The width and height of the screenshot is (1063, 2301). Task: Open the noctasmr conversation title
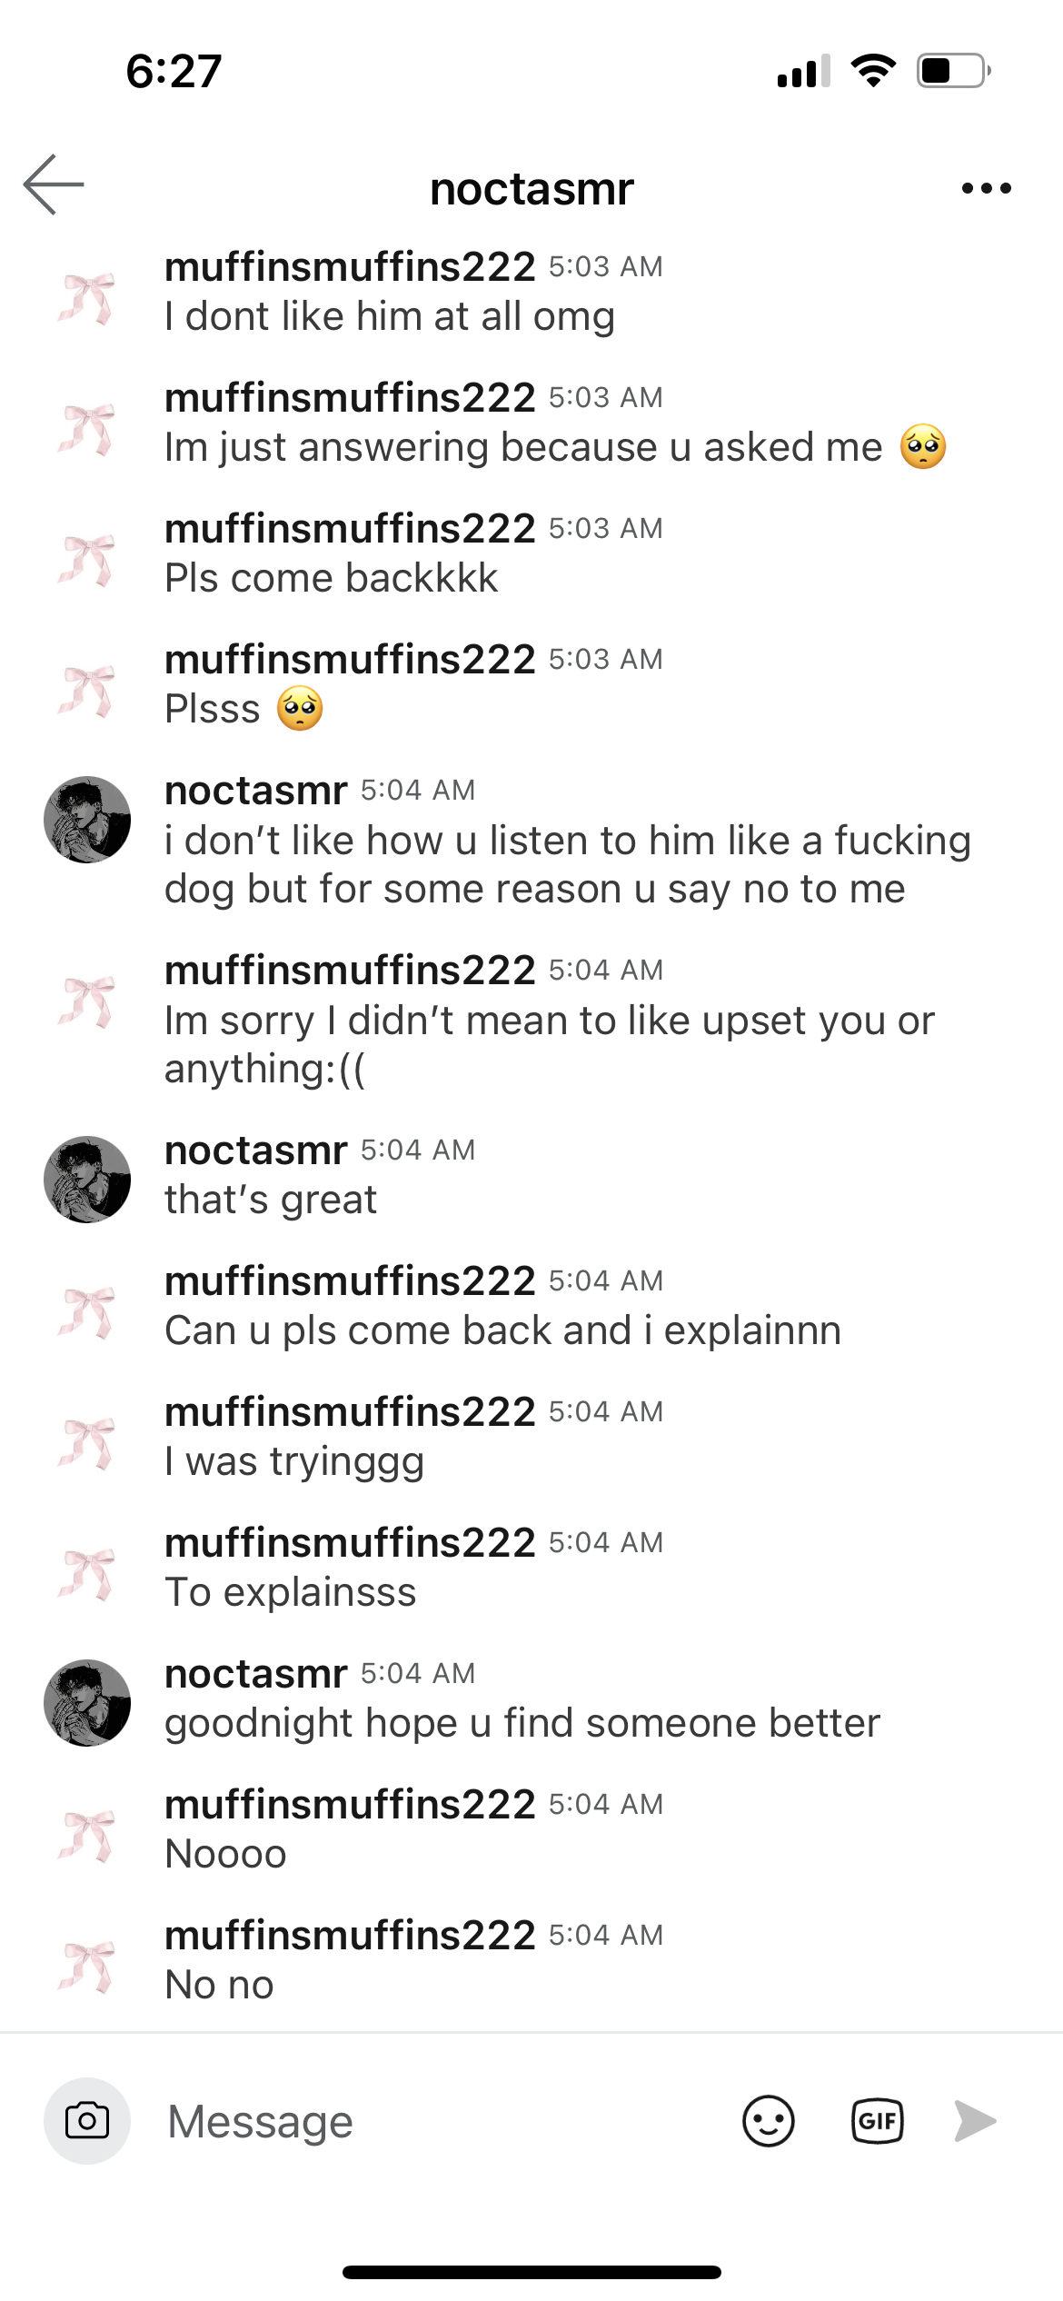coord(531,189)
